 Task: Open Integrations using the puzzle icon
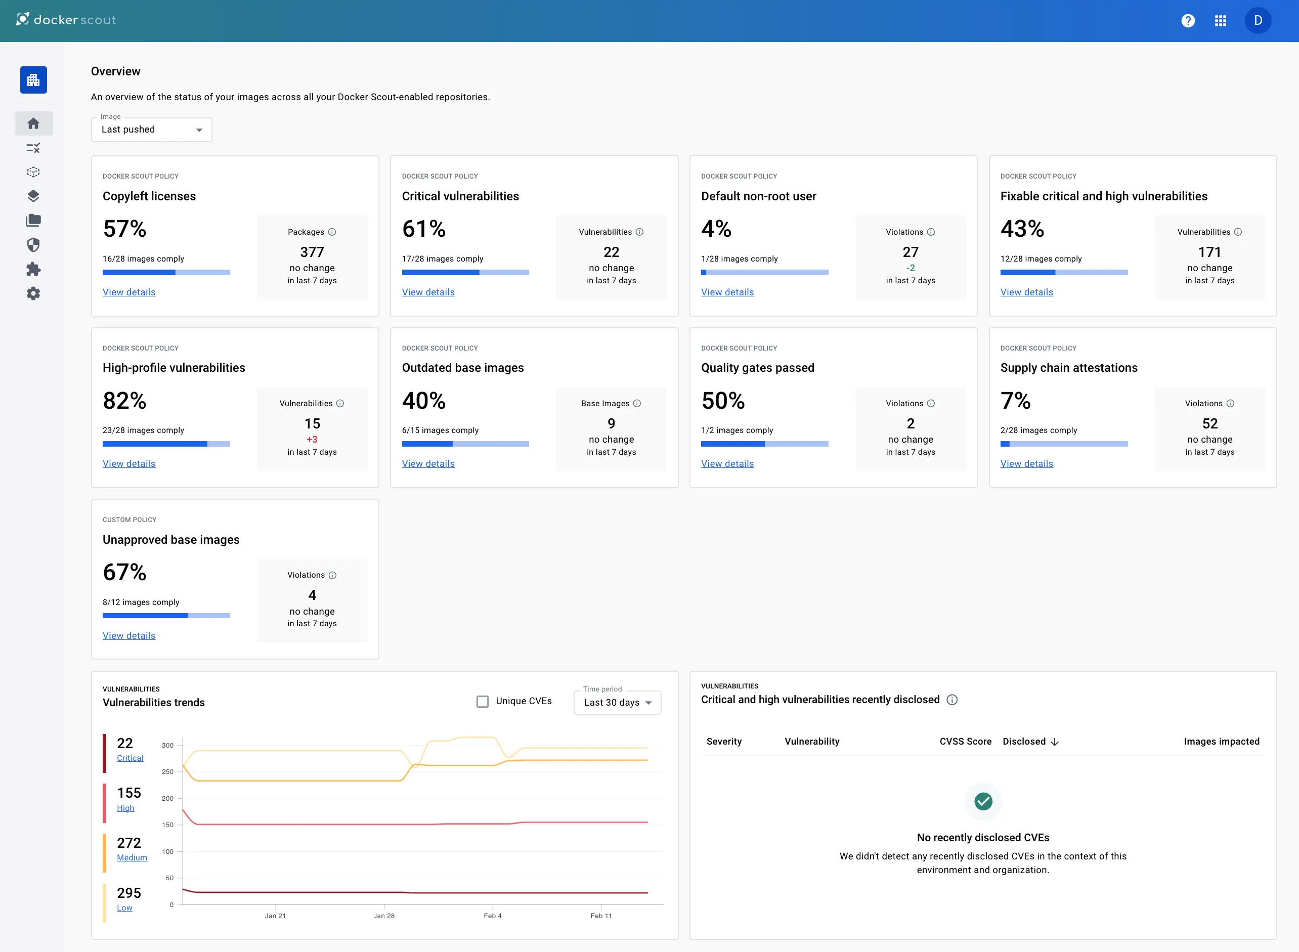(33, 269)
